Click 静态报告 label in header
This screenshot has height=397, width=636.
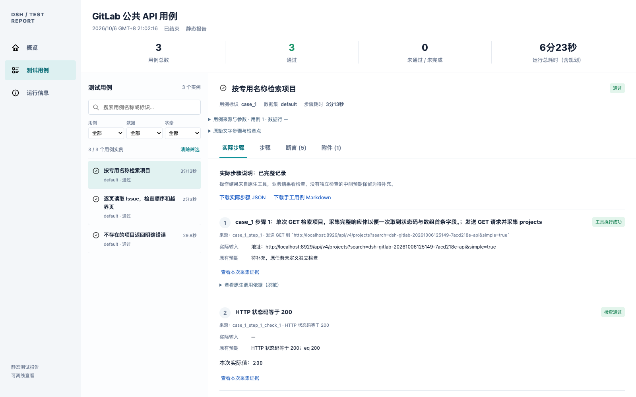pyautogui.click(x=196, y=29)
